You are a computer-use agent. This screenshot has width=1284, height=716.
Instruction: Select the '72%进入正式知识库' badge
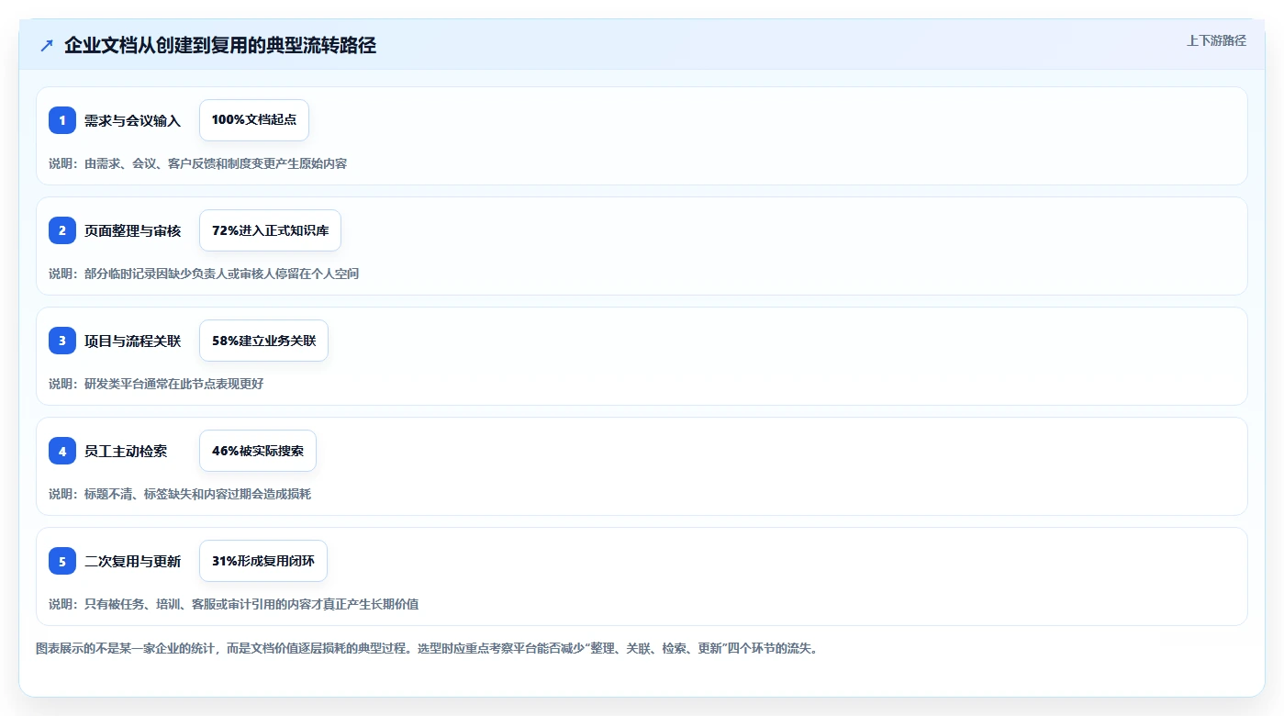click(x=270, y=230)
